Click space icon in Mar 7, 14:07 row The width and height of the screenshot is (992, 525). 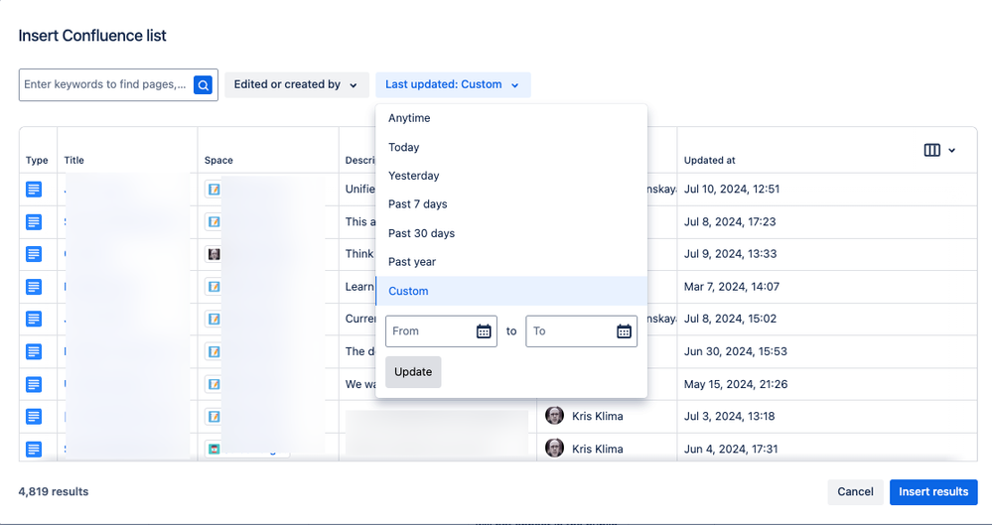click(213, 287)
